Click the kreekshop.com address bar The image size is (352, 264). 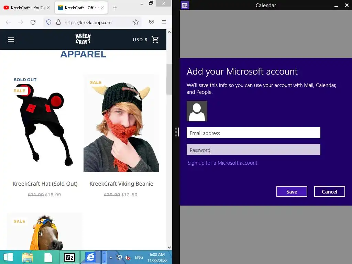92,22
